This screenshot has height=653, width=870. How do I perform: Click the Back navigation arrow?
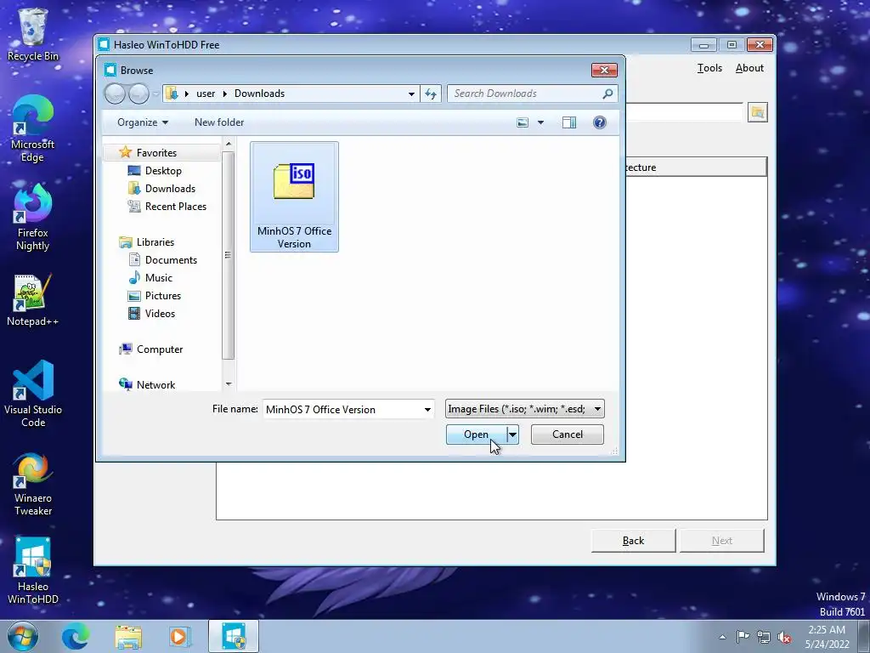coord(115,94)
